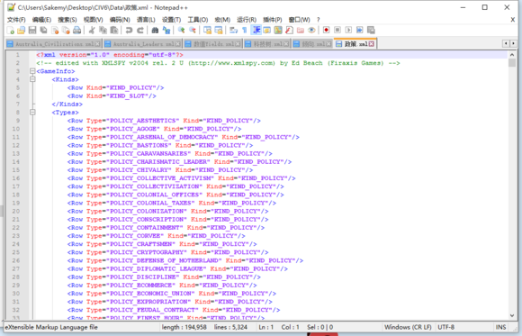
Task: Open the 语言(L) menu
Action: point(146,20)
